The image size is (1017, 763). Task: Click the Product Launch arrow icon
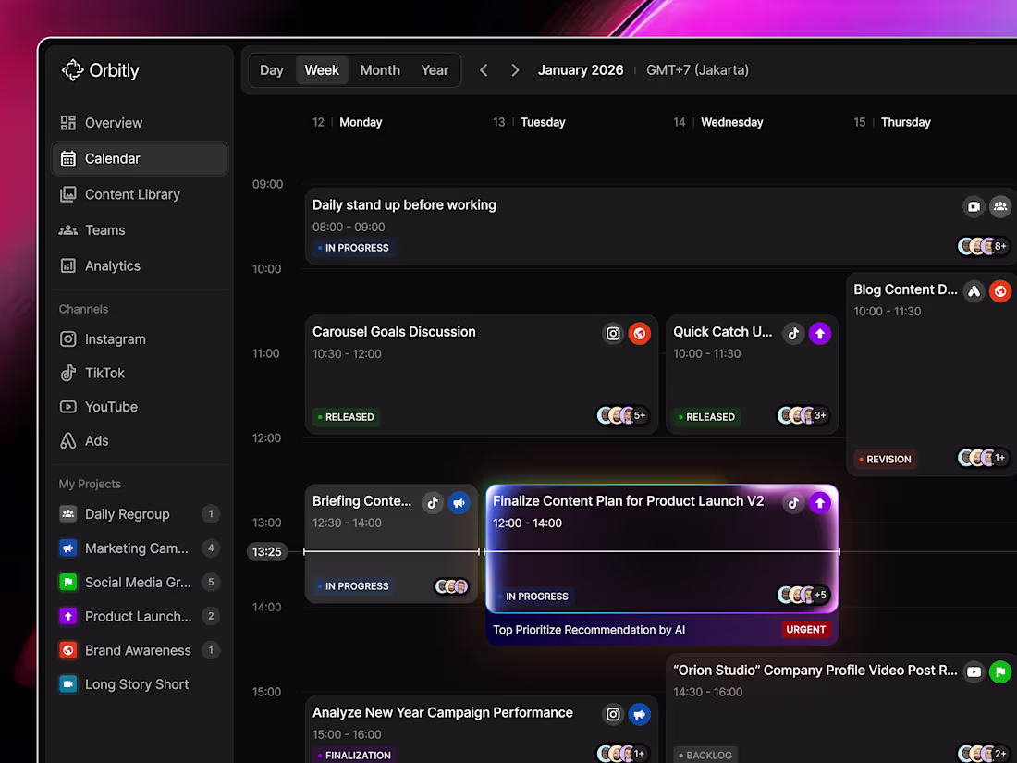pyautogui.click(x=68, y=616)
